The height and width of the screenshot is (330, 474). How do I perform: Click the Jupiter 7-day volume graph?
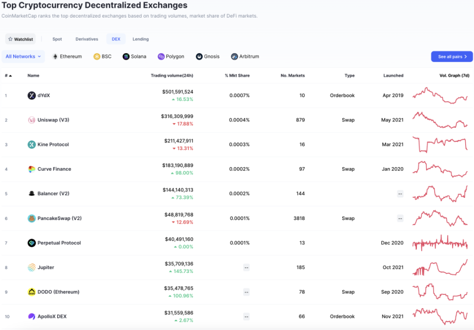(x=440, y=268)
